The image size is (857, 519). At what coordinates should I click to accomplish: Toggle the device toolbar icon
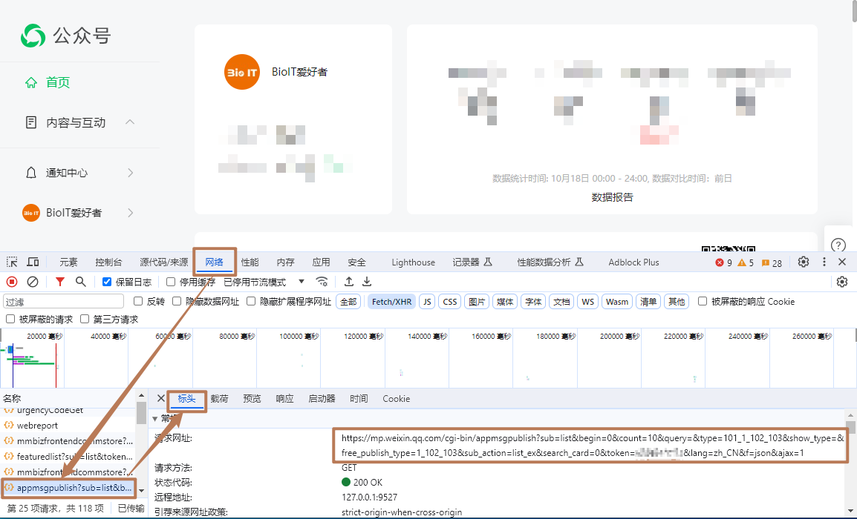pos(33,262)
